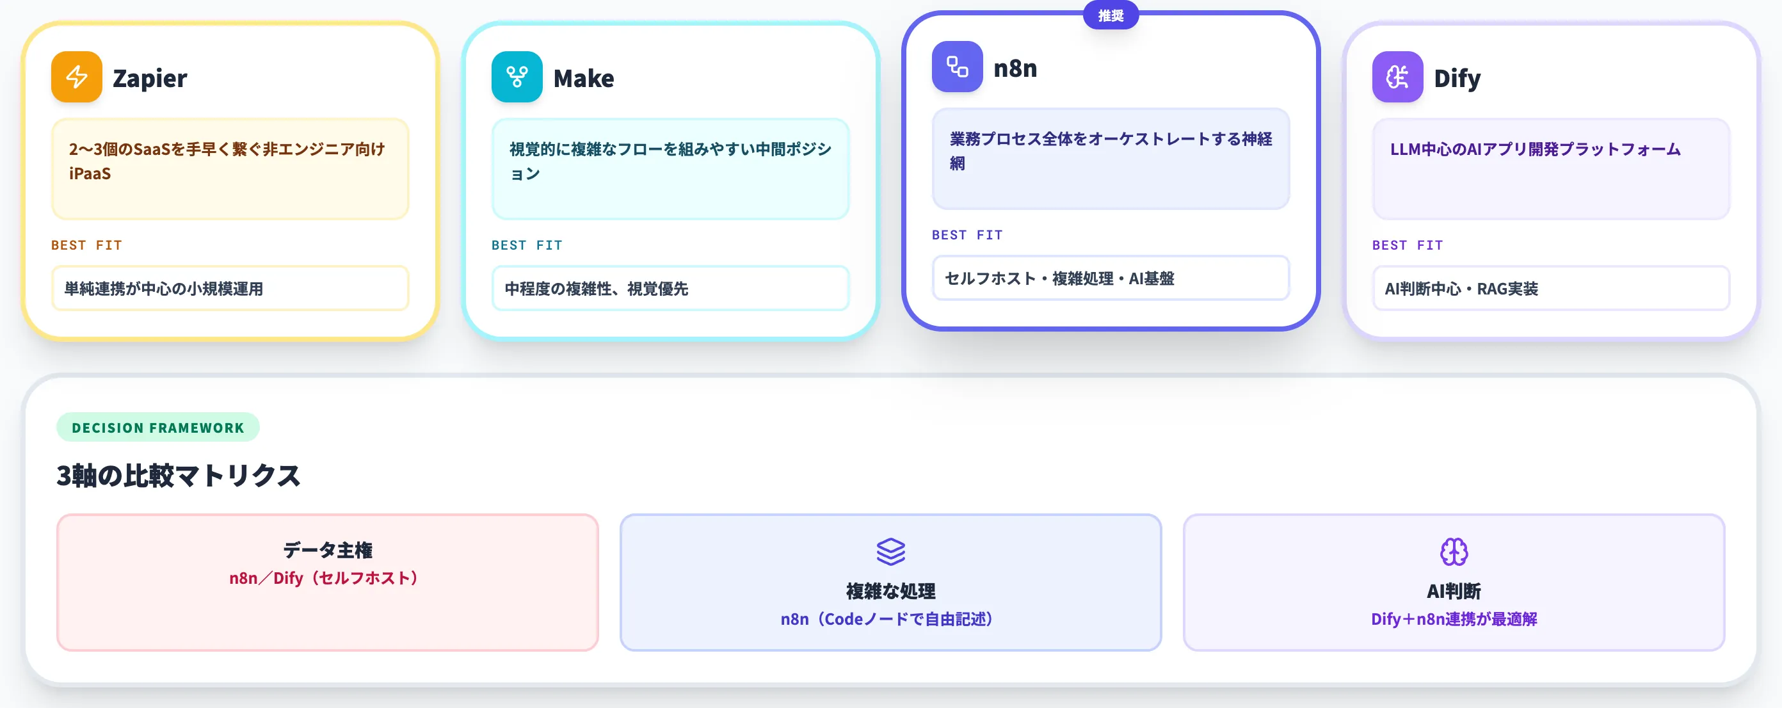1782x708 pixels.
Task: Select the Dify card title
Action: [x=1457, y=78]
